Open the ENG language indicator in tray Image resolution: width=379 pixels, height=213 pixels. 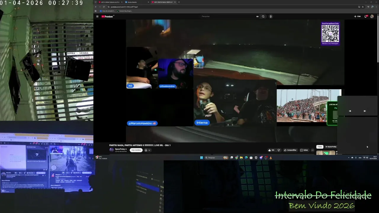pos(360,158)
